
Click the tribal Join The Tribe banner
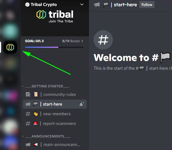coord(55,17)
